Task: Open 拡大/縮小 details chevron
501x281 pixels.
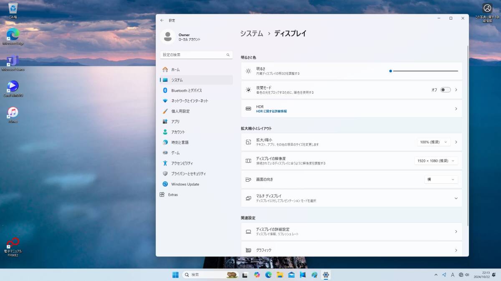Action: [456, 142]
